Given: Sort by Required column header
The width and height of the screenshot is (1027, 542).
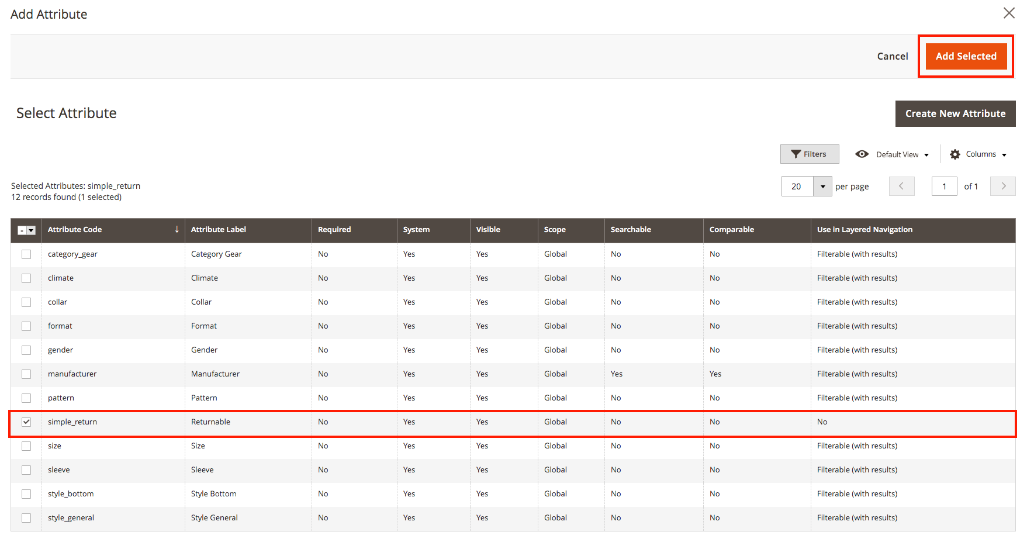Looking at the screenshot, I should click(x=354, y=230).
